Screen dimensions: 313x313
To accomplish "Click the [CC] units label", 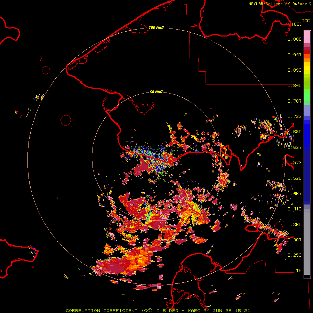I will [297, 24].
